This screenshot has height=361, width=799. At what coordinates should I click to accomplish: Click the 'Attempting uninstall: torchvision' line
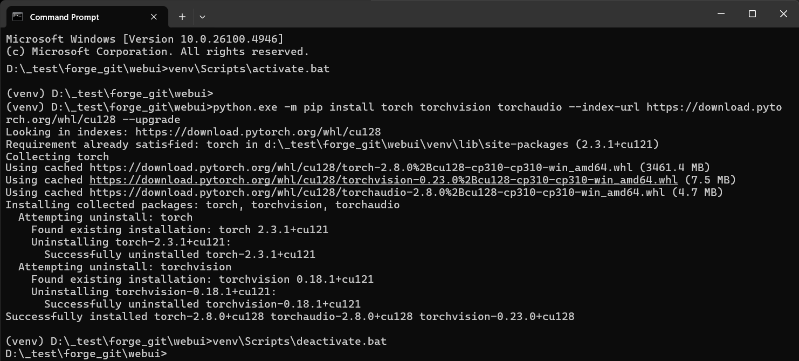(125, 267)
